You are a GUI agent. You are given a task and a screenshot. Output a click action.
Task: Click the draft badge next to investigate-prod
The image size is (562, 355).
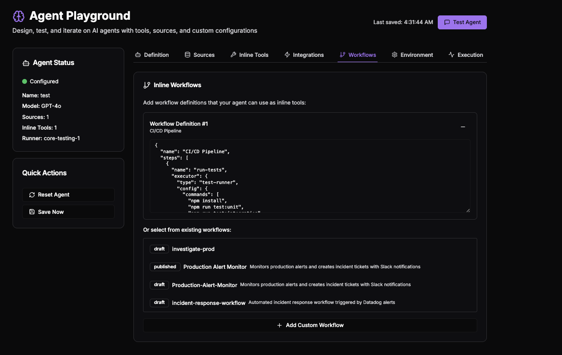click(x=159, y=249)
